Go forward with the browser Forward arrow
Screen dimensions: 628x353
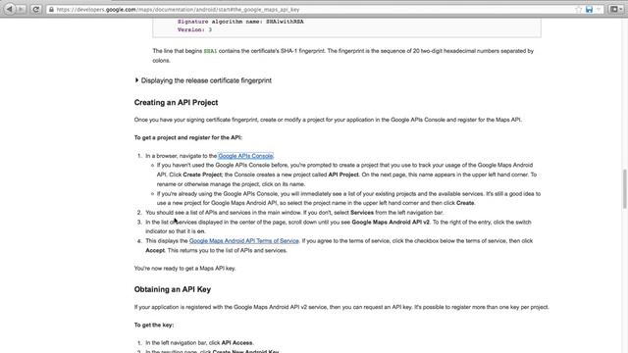21,9
